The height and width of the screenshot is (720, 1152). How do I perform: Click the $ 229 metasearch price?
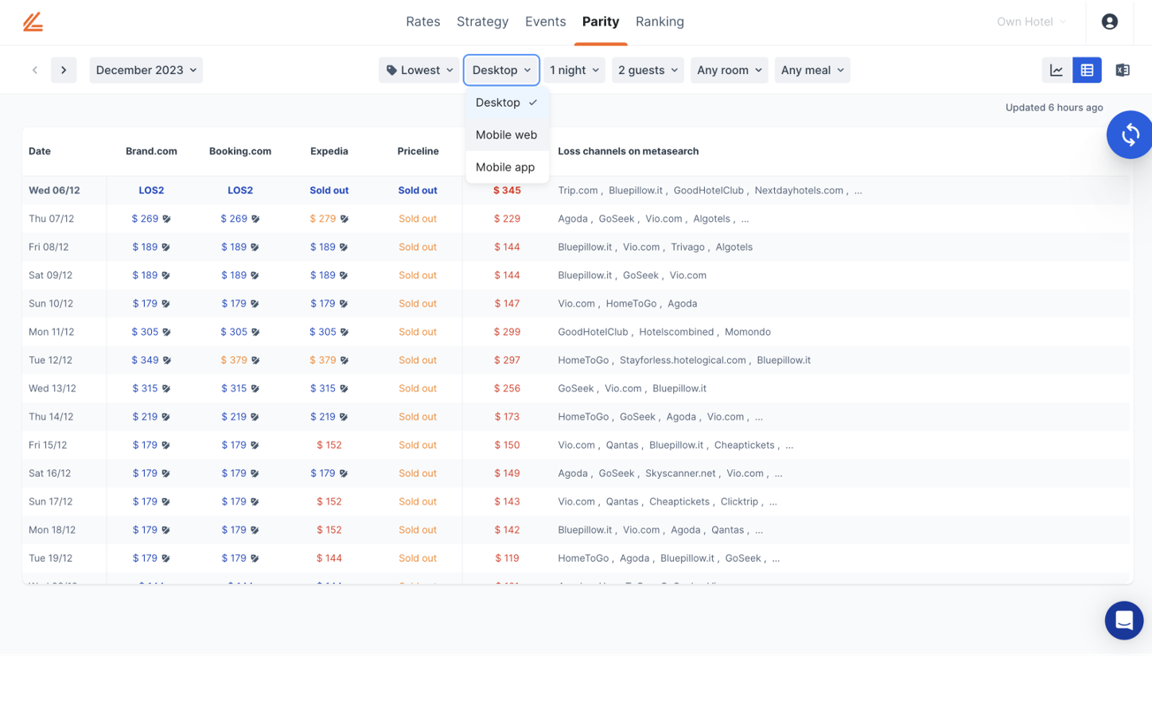pyautogui.click(x=507, y=219)
